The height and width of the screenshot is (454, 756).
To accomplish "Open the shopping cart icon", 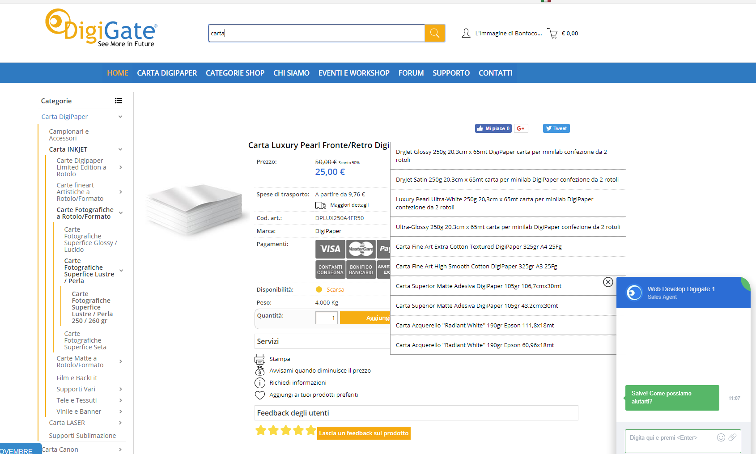I will tap(552, 34).
